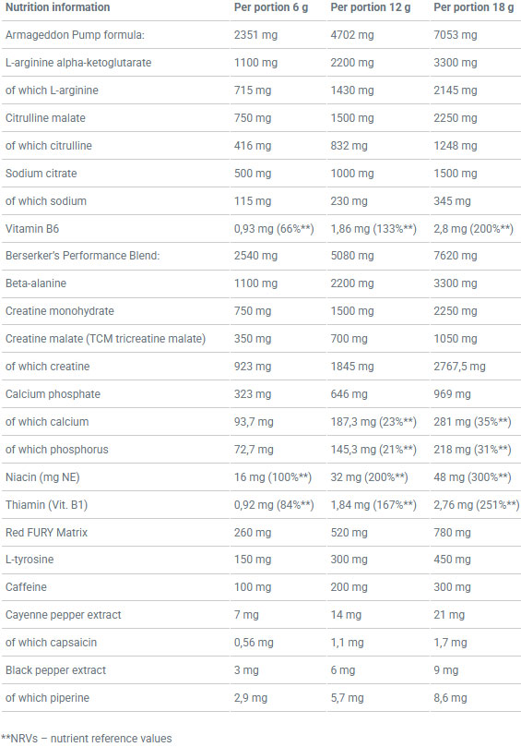Click the 'Creatine monohydrate' row label

pos(59,310)
